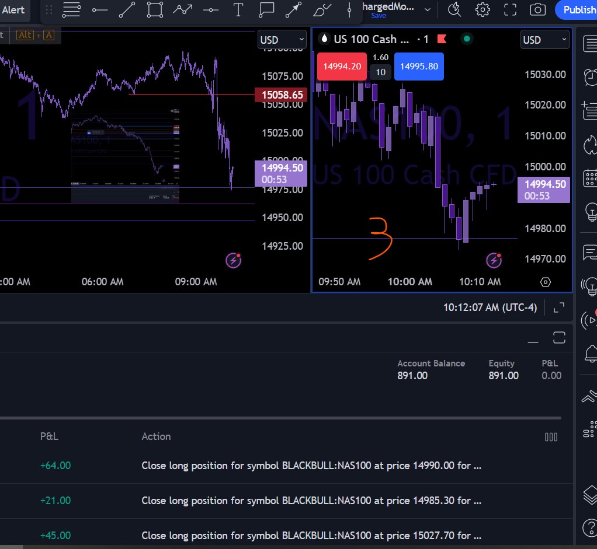Open the notifications bell in sidebar
Image resolution: width=597 pixels, height=549 pixels.
pos(589,352)
